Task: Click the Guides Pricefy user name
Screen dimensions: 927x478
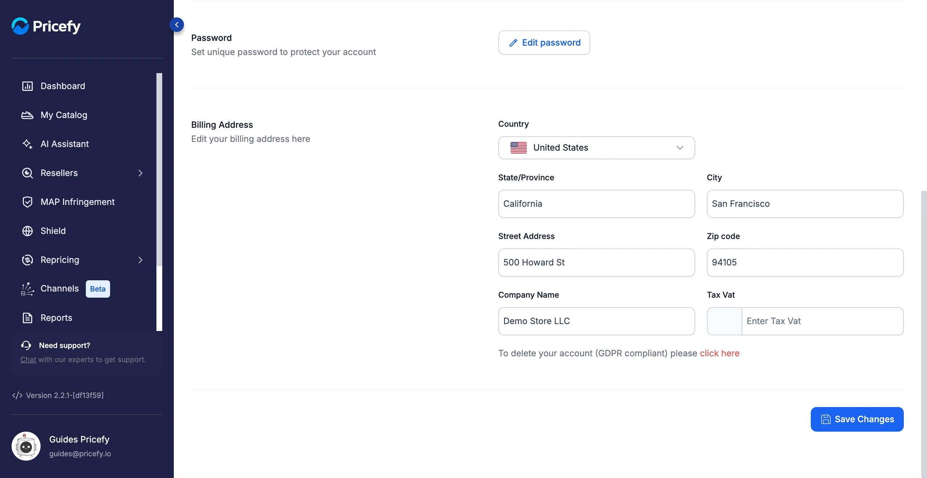Action: (79, 440)
